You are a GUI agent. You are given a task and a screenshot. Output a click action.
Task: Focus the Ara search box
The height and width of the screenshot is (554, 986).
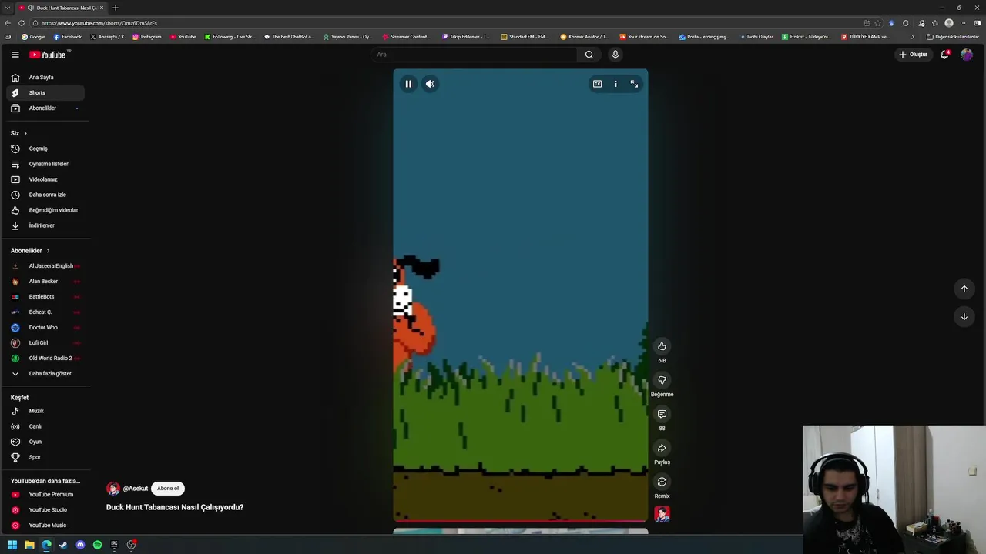473,55
